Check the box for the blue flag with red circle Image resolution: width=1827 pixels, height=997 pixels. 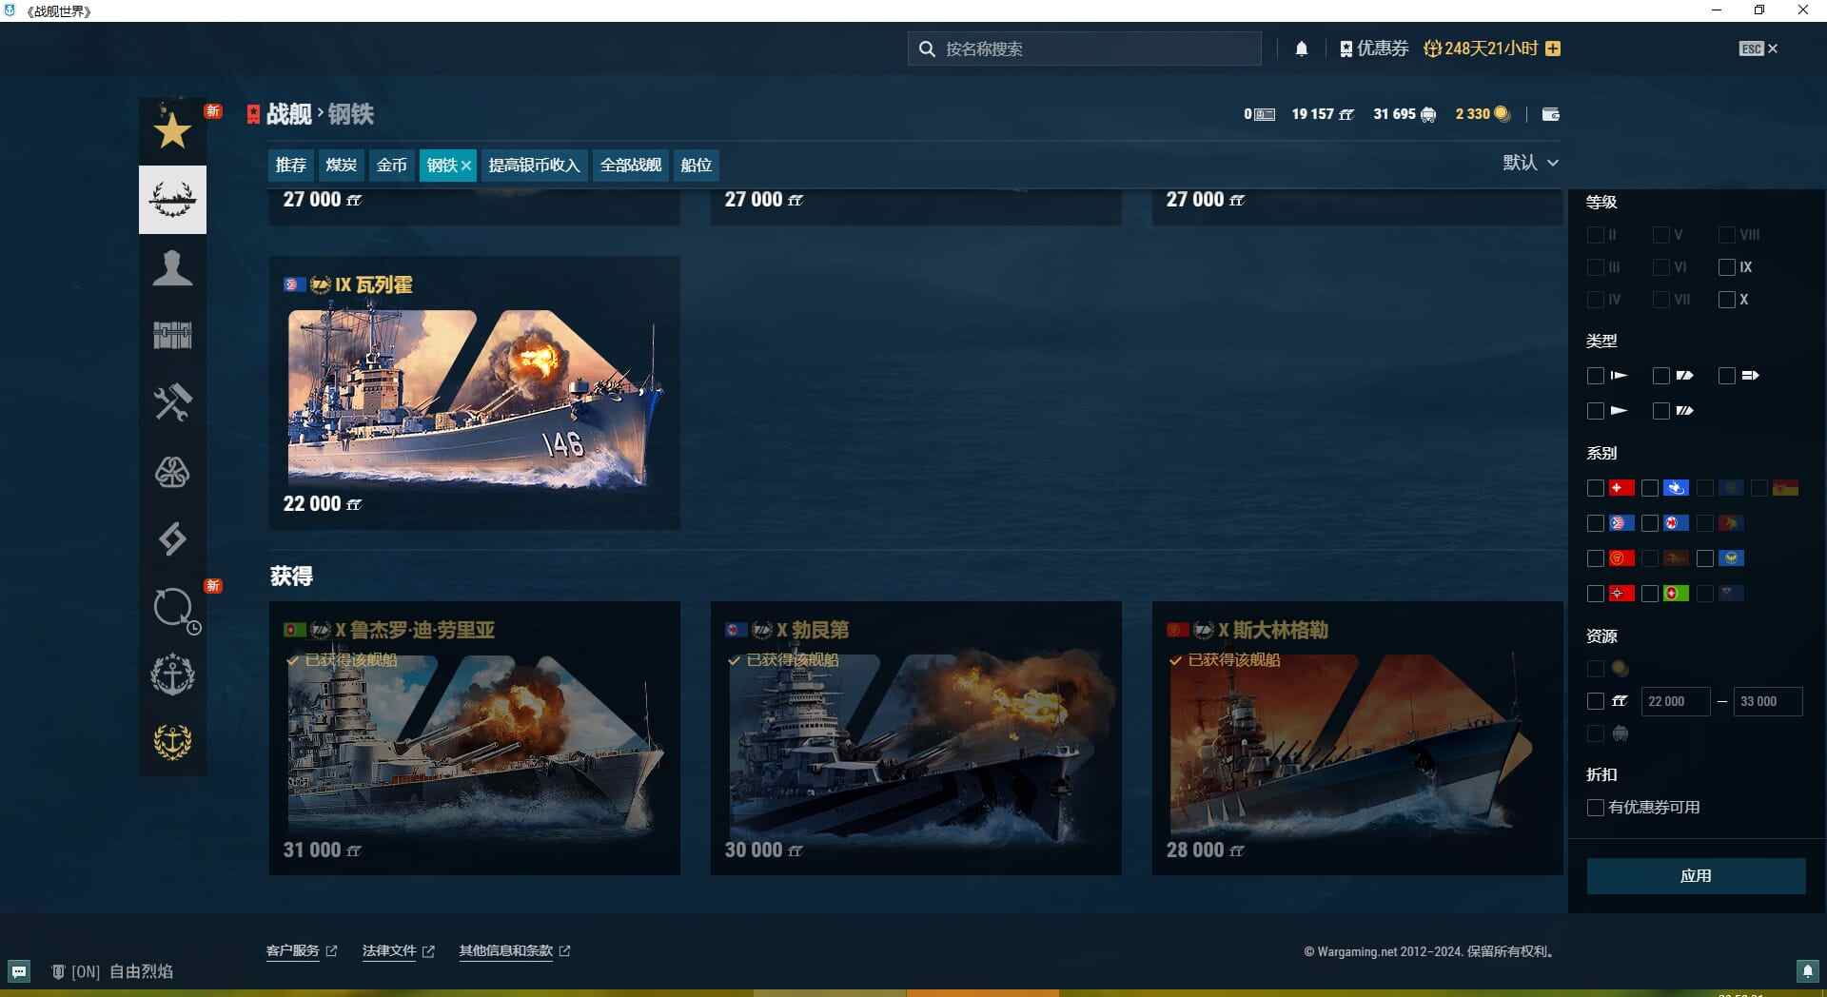(x=1650, y=523)
